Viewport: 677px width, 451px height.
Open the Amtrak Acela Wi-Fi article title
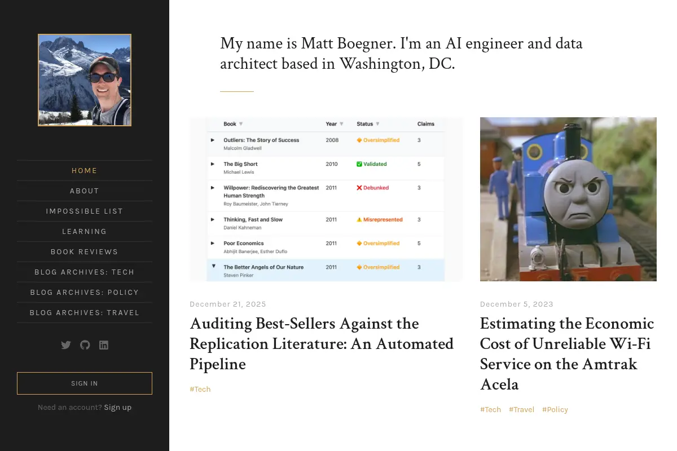point(567,354)
